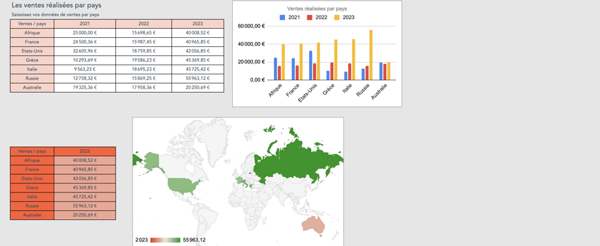The image size is (600, 246).
Task: Select cell 10 293,69 € for Grèce 2021
Action: tap(85, 60)
